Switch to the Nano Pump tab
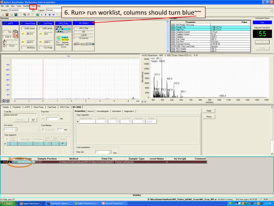The image size is (274, 206). point(39,107)
